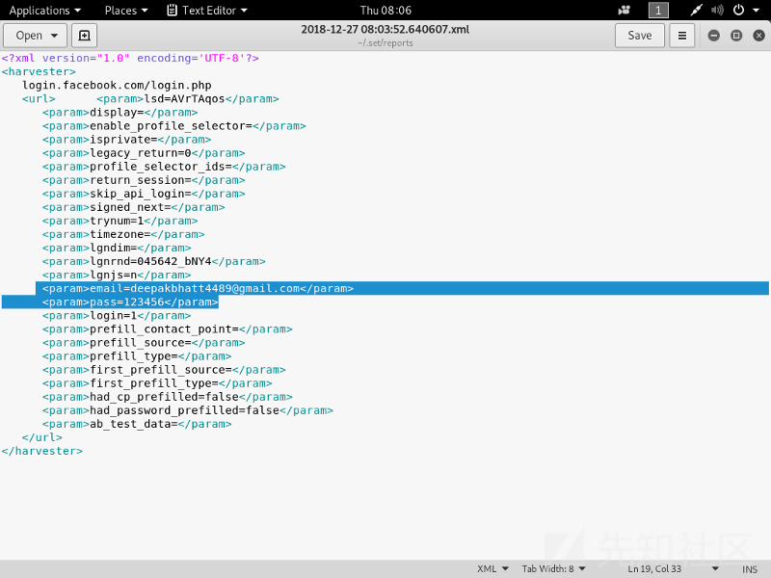The height and width of the screenshot is (578, 771).
Task: Click the return_session= line
Action: click(144, 180)
